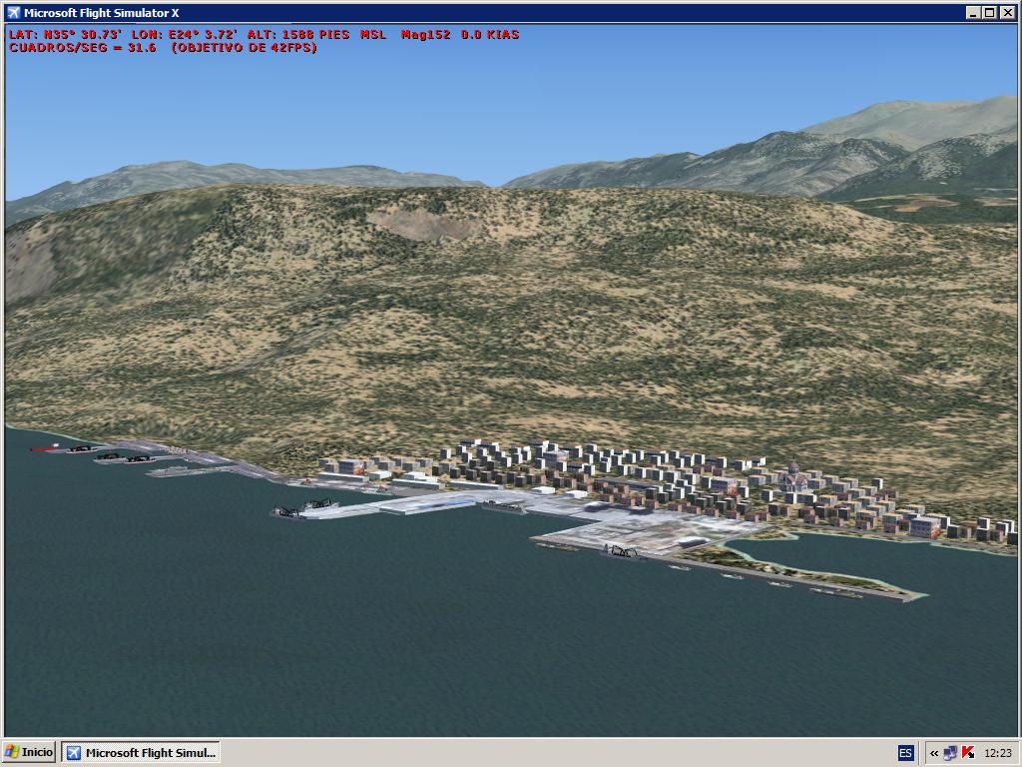Select the Microsoft Flight Simulator taskbar button
Image resolution: width=1022 pixels, height=767 pixels.
pyautogui.click(x=141, y=752)
